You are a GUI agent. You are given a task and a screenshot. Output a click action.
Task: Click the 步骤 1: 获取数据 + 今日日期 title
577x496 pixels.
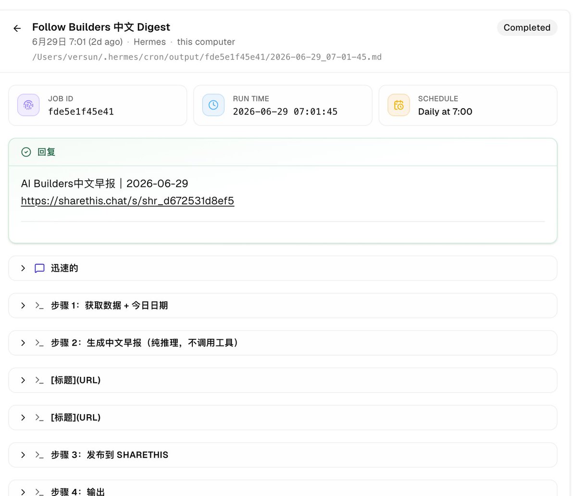pos(109,306)
